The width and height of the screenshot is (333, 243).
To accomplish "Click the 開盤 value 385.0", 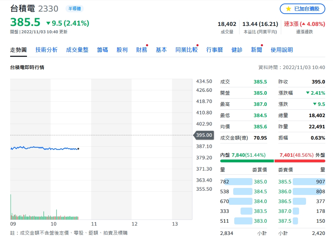I will 260,93.
